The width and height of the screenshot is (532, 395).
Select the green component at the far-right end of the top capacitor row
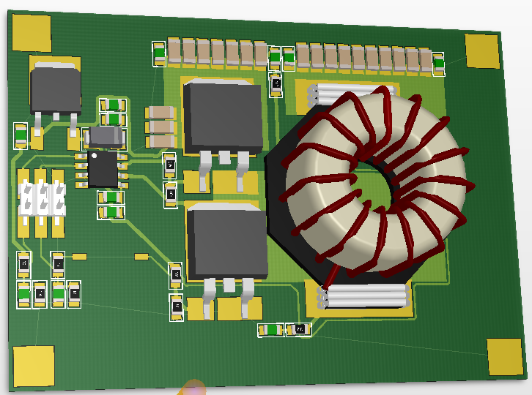pos(438,64)
